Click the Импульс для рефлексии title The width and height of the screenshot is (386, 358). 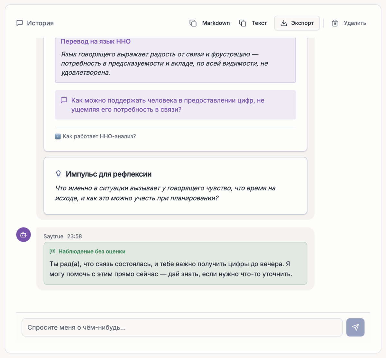pos(109,174)
